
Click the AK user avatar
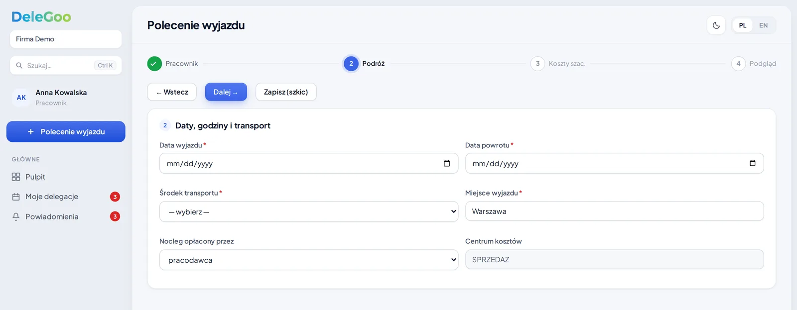(21, 98)
